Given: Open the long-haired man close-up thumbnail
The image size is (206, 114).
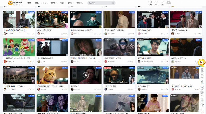Looking at the screenshot, I should (x=86, y=47).
